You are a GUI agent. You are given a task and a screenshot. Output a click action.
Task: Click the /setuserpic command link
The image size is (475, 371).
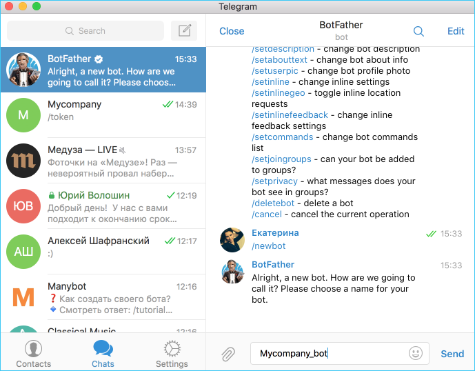click(275, 70)
